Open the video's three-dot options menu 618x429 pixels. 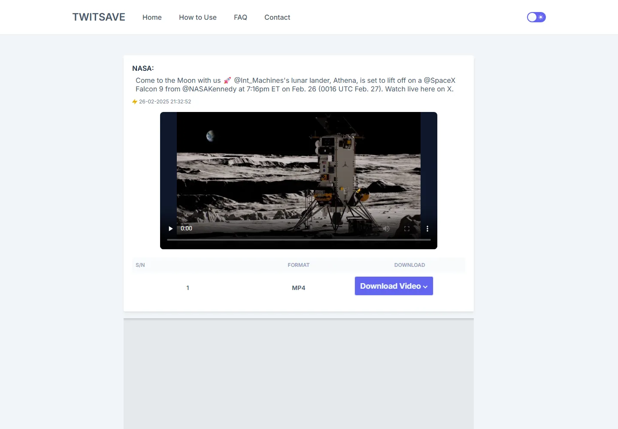point(427,229)
